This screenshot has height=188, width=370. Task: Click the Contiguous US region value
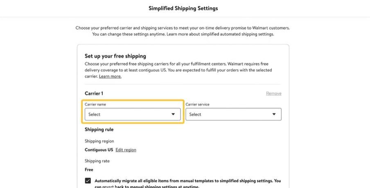click(99, 150)
